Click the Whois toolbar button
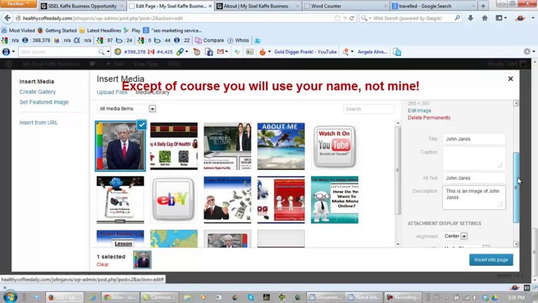The height and width of the screenshot is (303, 538). (238, 40)
